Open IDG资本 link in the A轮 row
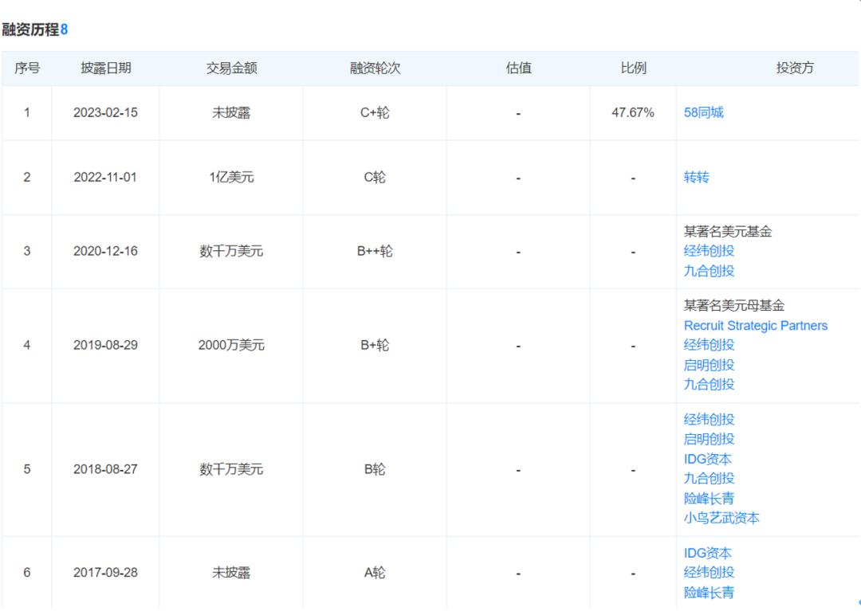The image size is (861, 611). pyautogui.click(x=707, y=553)
